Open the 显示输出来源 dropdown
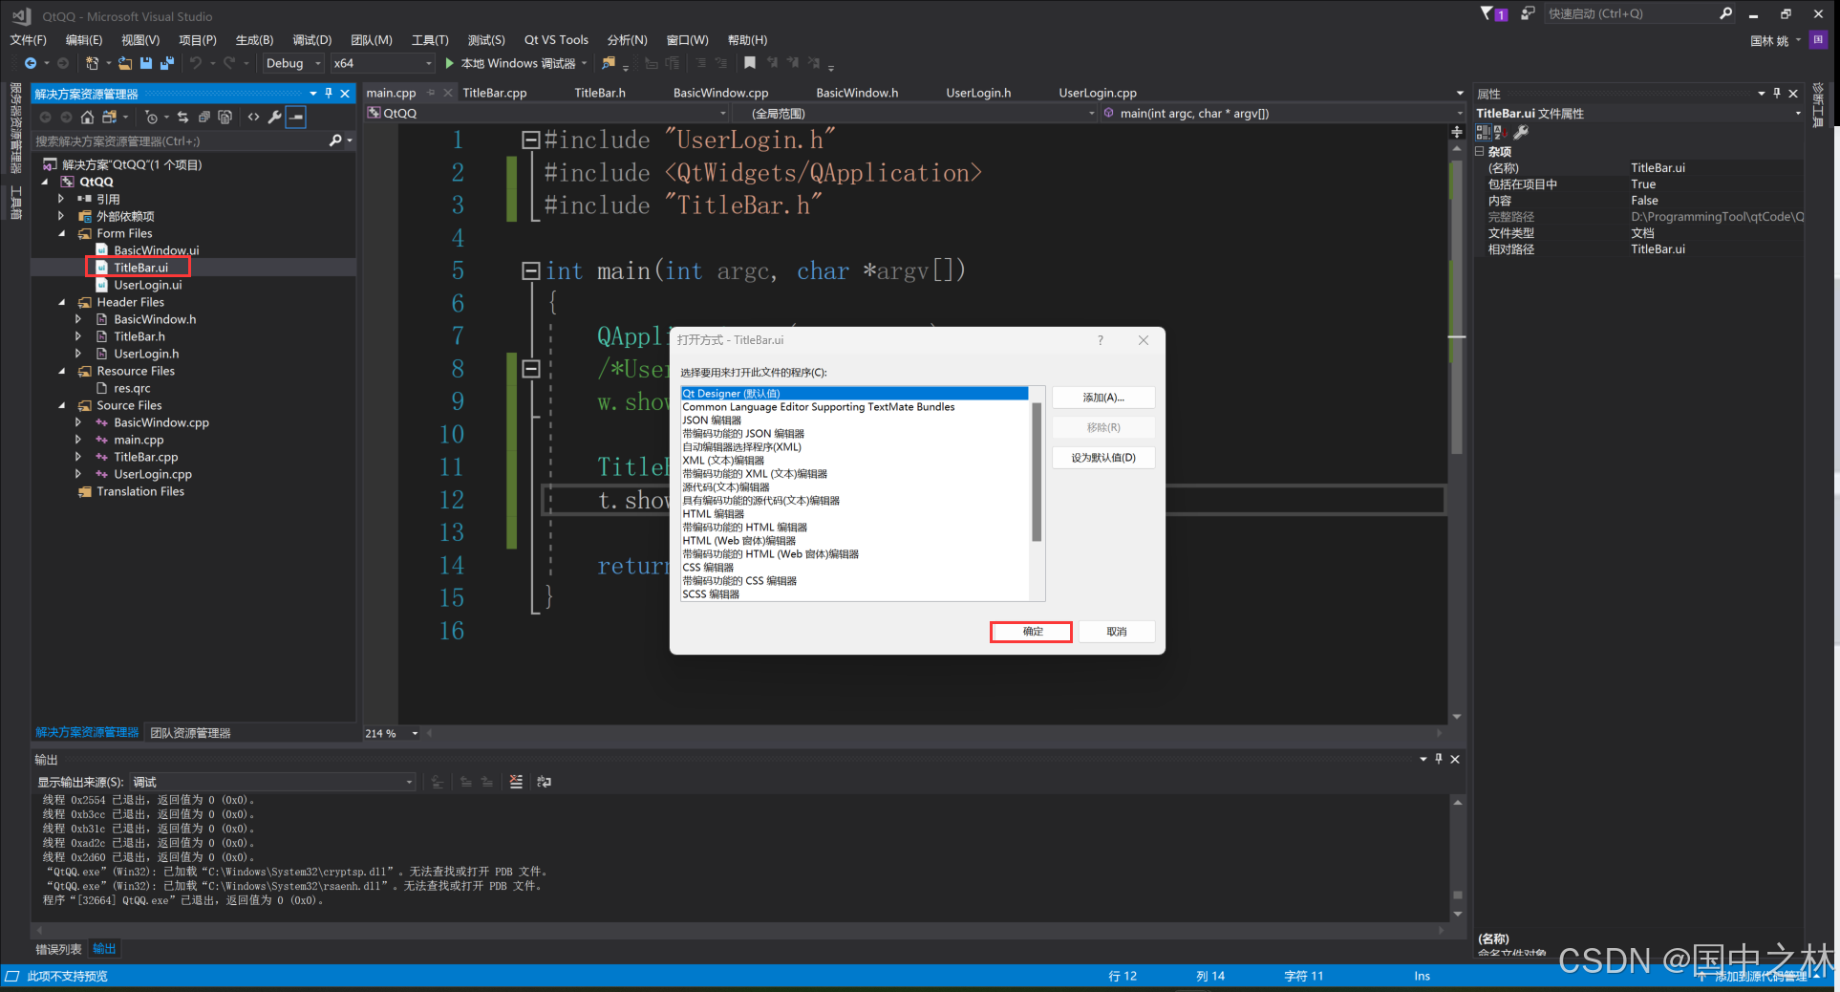1840x992 pixels. [273, 782]
